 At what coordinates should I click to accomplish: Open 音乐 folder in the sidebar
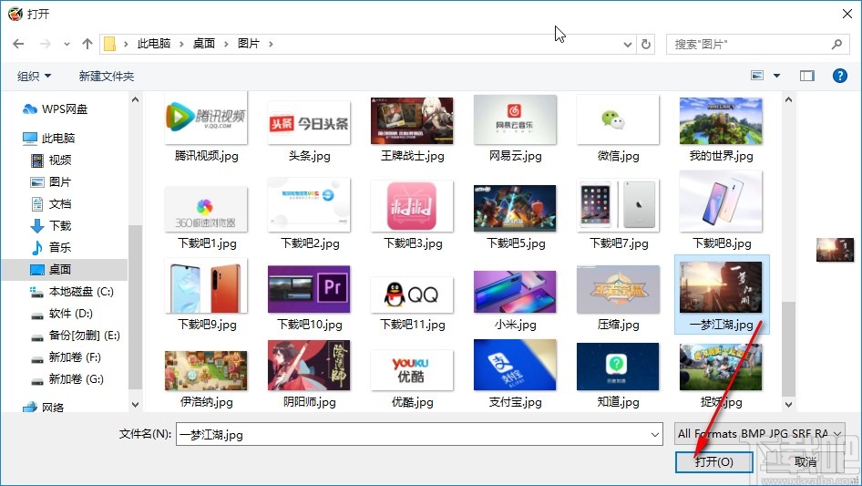click(x=59, y=248)
